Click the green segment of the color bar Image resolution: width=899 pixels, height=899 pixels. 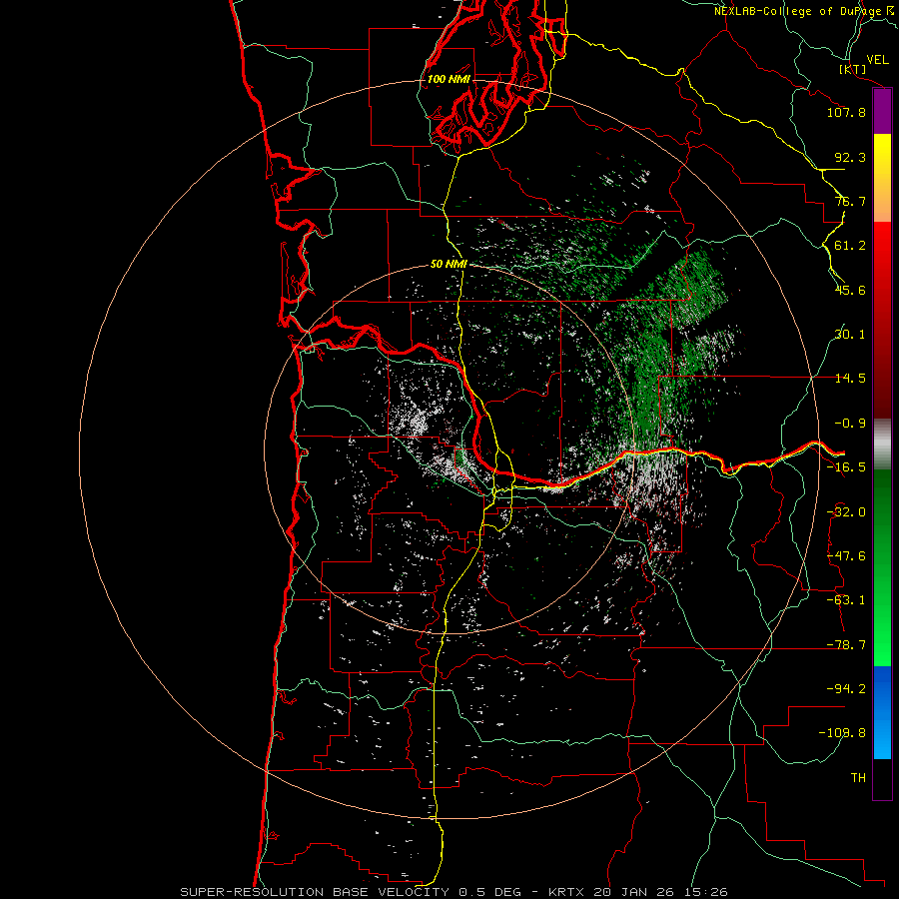pyautogui.click(x=882, y=567)
